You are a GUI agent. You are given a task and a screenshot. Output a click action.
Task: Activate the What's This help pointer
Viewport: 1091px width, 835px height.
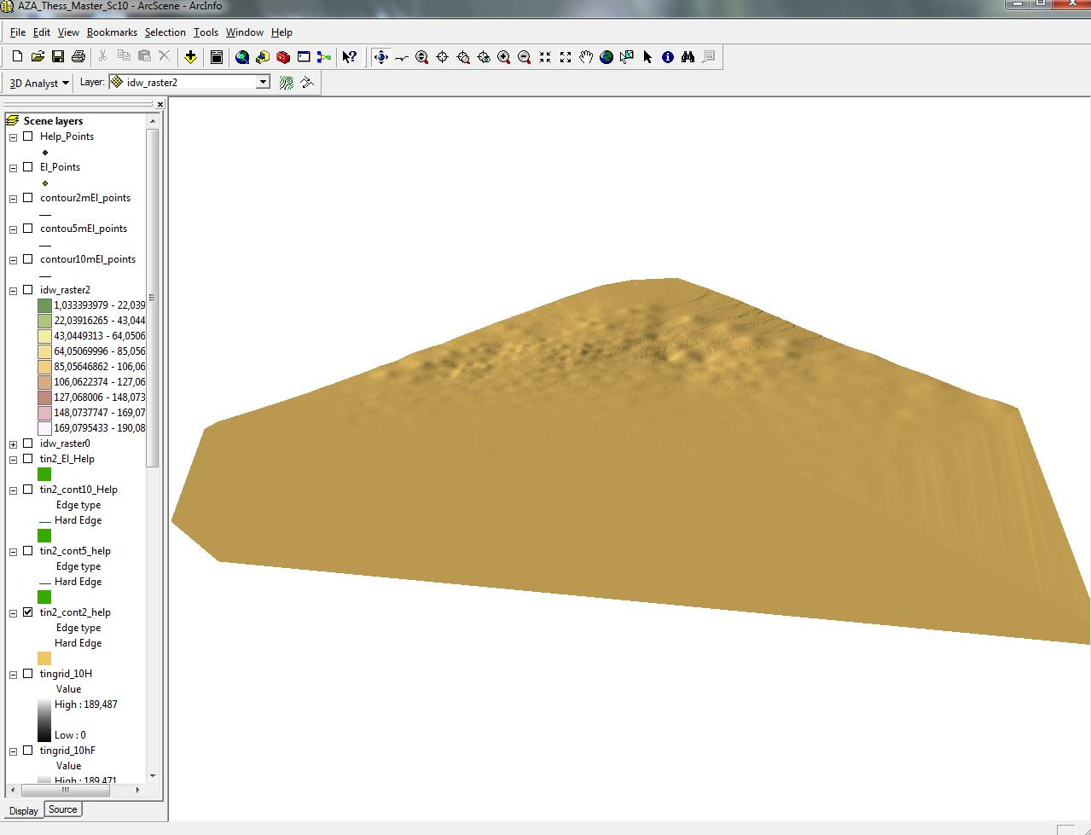point(350,57)
